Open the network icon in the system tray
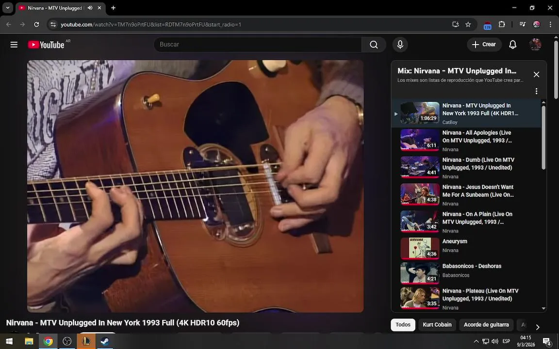Viewport: 559px width, 349px height. click(486, 341)
